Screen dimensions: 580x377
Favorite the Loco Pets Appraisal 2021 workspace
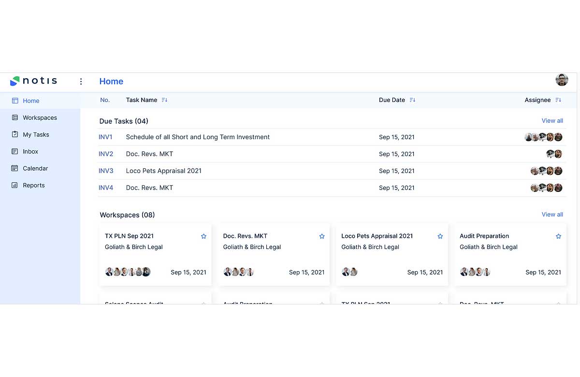(440, 236)
